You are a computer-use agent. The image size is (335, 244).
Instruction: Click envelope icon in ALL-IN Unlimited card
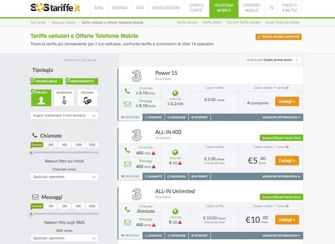pyautogui.click(x=127, y=223)
